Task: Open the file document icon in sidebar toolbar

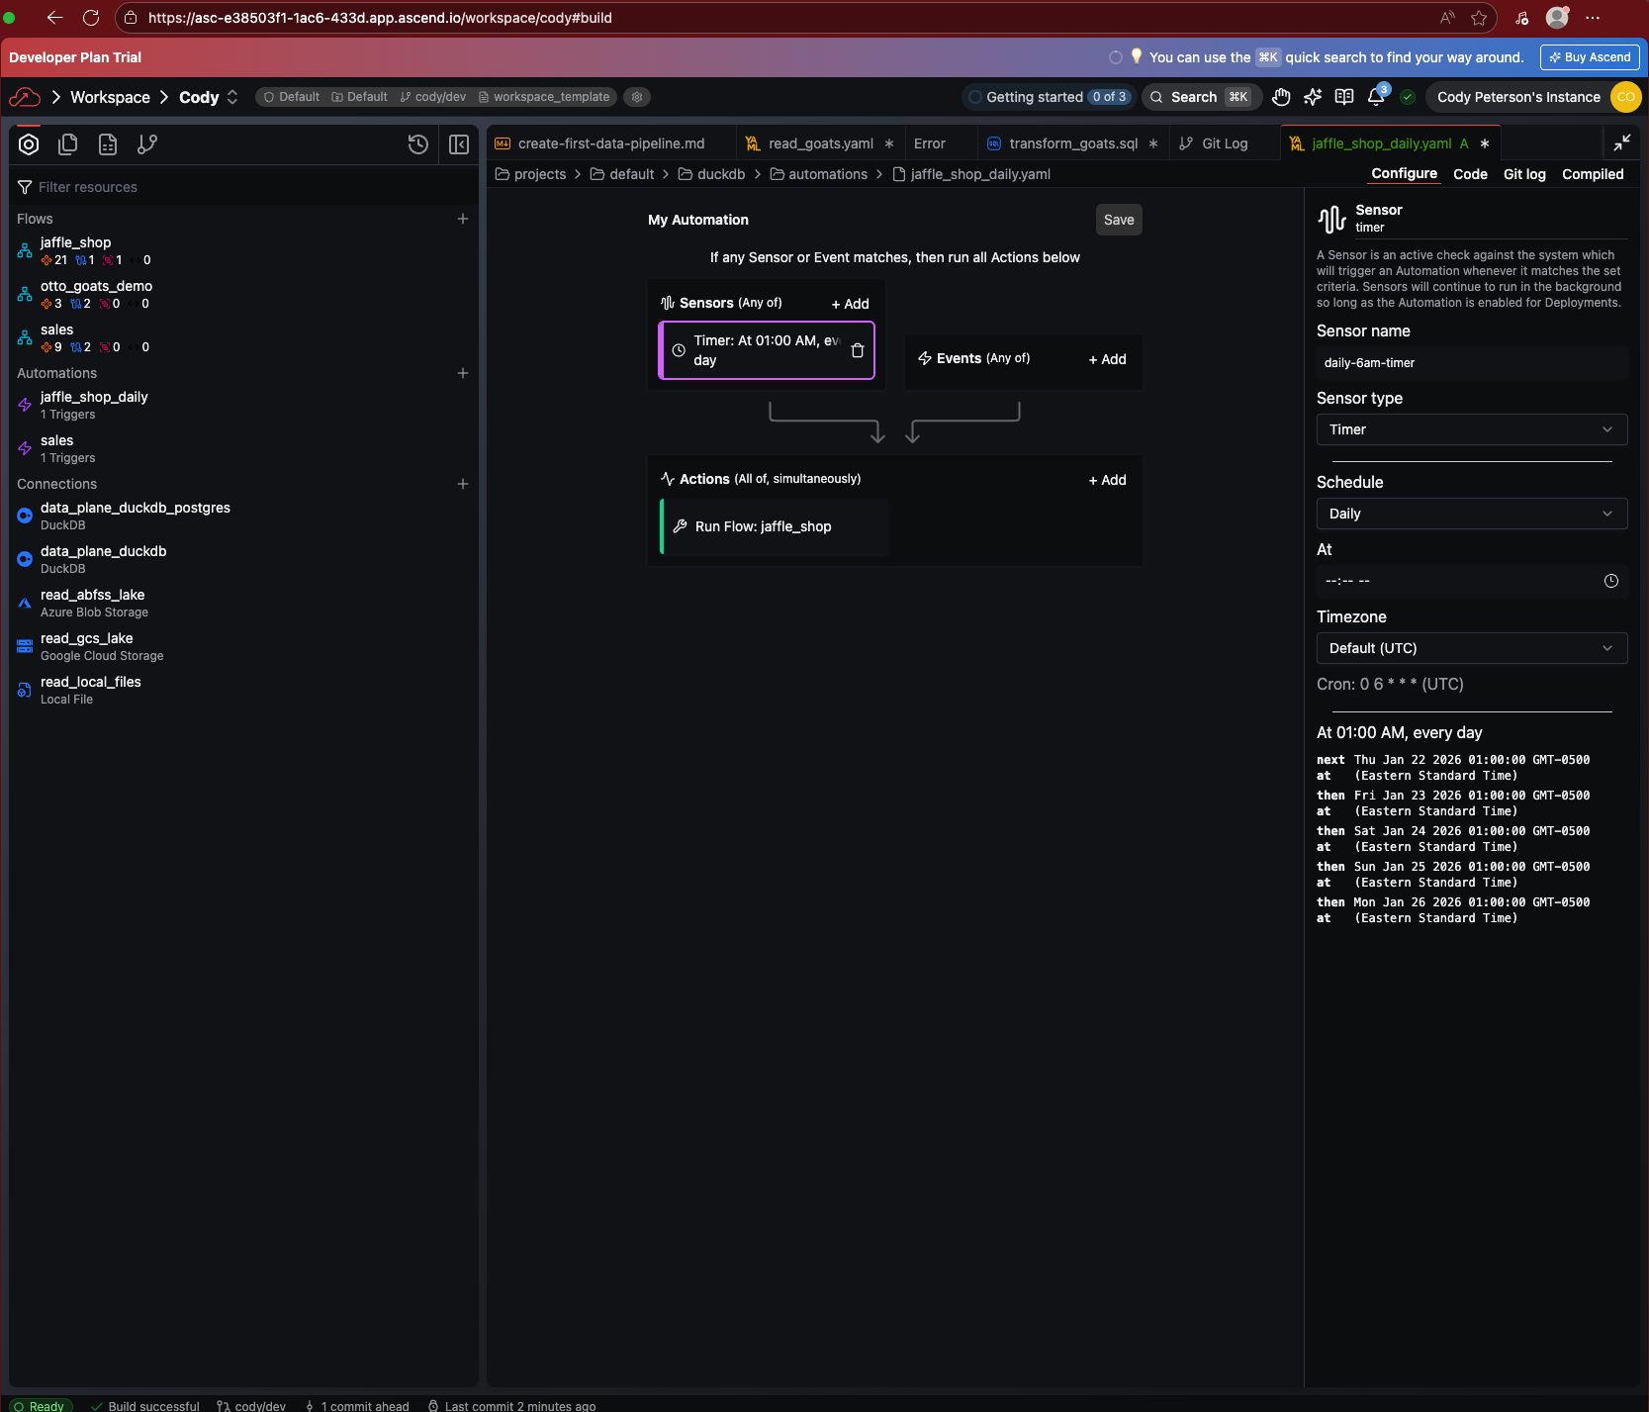Action: (107, 143)
